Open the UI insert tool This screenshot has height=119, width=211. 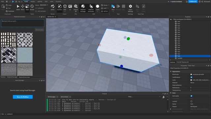(x=70, y=7)
